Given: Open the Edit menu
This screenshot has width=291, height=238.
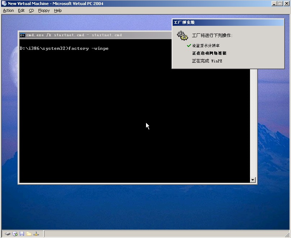Looking at the screenshot, I should 21,10.
